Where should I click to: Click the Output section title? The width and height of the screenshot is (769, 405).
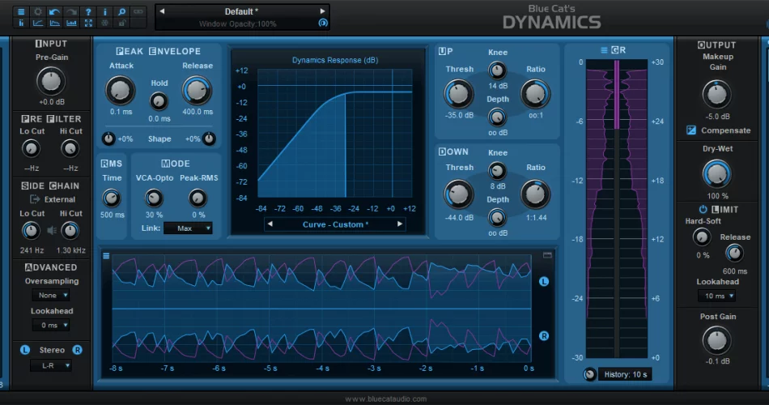click(x=716, y=45)
